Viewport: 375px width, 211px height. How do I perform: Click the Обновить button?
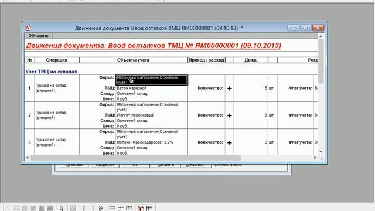coord(38,36)
